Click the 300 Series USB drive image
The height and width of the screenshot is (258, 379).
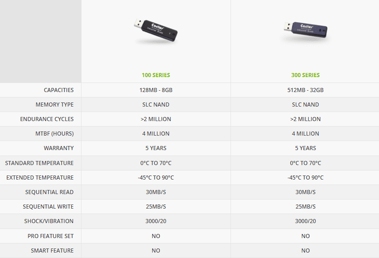coord(306,31)
